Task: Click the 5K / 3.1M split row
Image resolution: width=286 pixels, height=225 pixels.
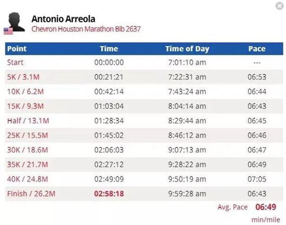Action: pos(144,77)
